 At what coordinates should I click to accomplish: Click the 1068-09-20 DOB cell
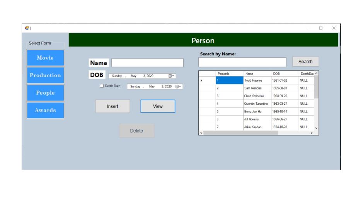coord(285,96)
